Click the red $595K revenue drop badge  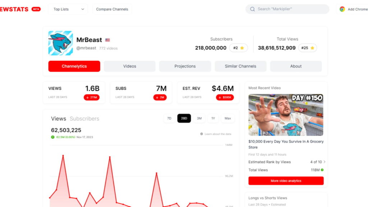click(x=226, y=97)
